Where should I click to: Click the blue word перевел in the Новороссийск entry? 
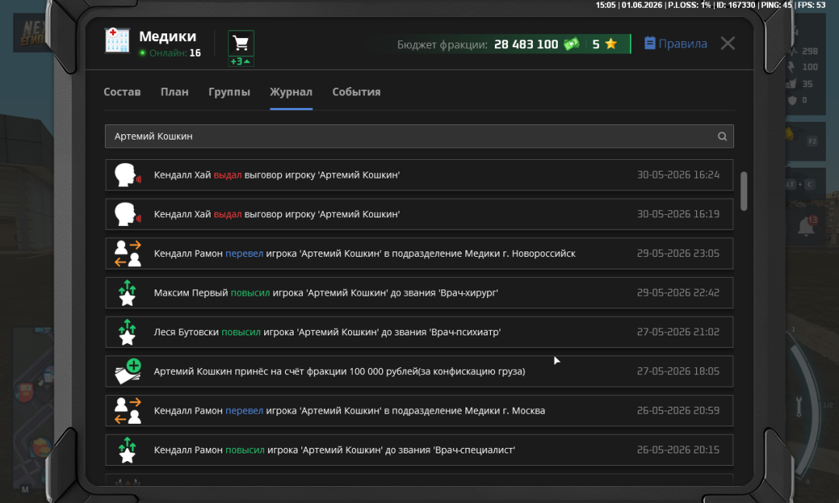tap(244, 253)
